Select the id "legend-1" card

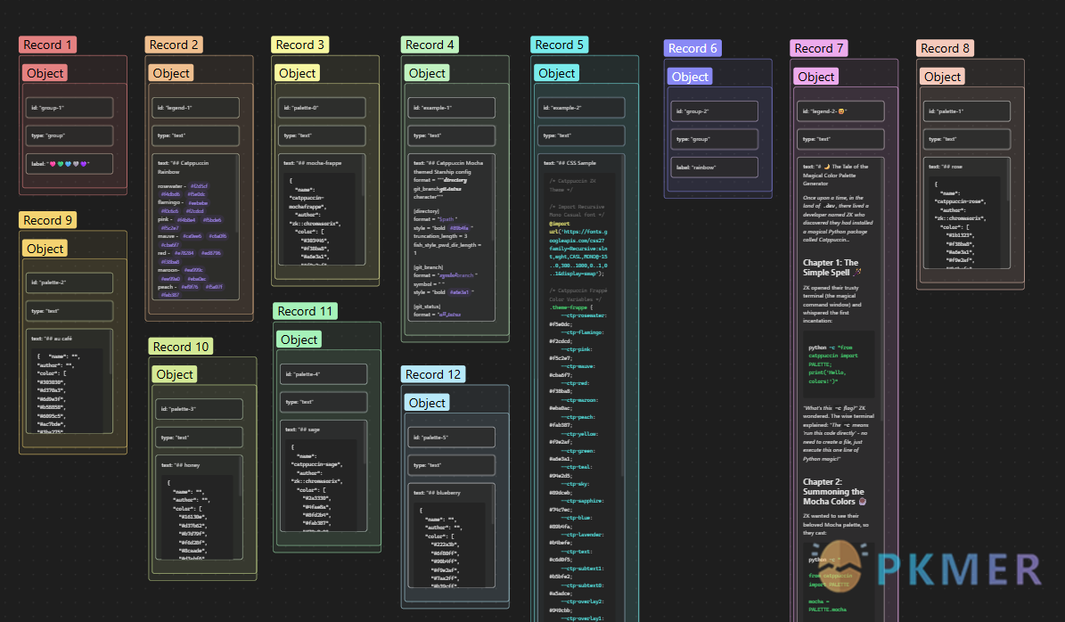tap(195, 107)
